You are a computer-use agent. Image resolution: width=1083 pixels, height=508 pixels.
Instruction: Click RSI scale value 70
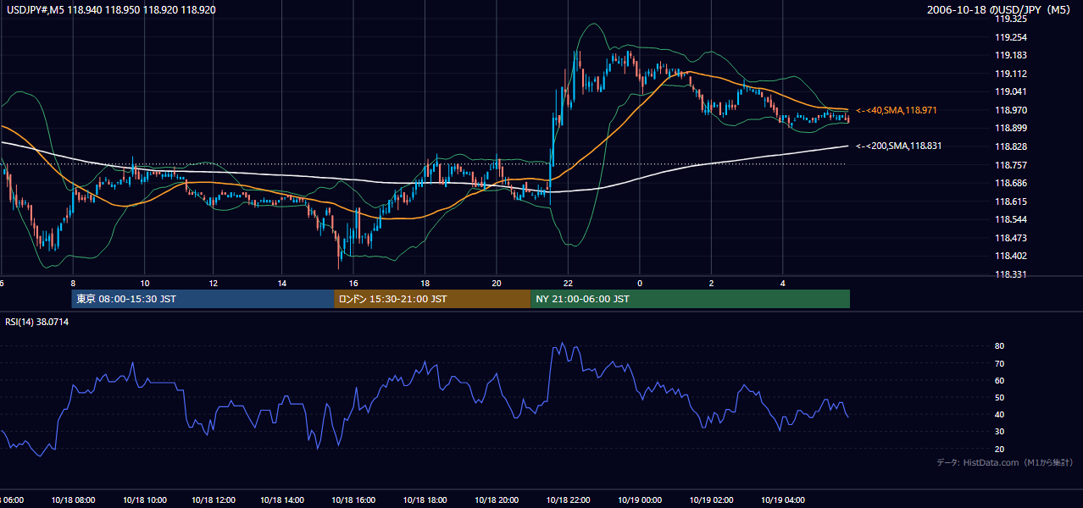[x=999, y=363]
